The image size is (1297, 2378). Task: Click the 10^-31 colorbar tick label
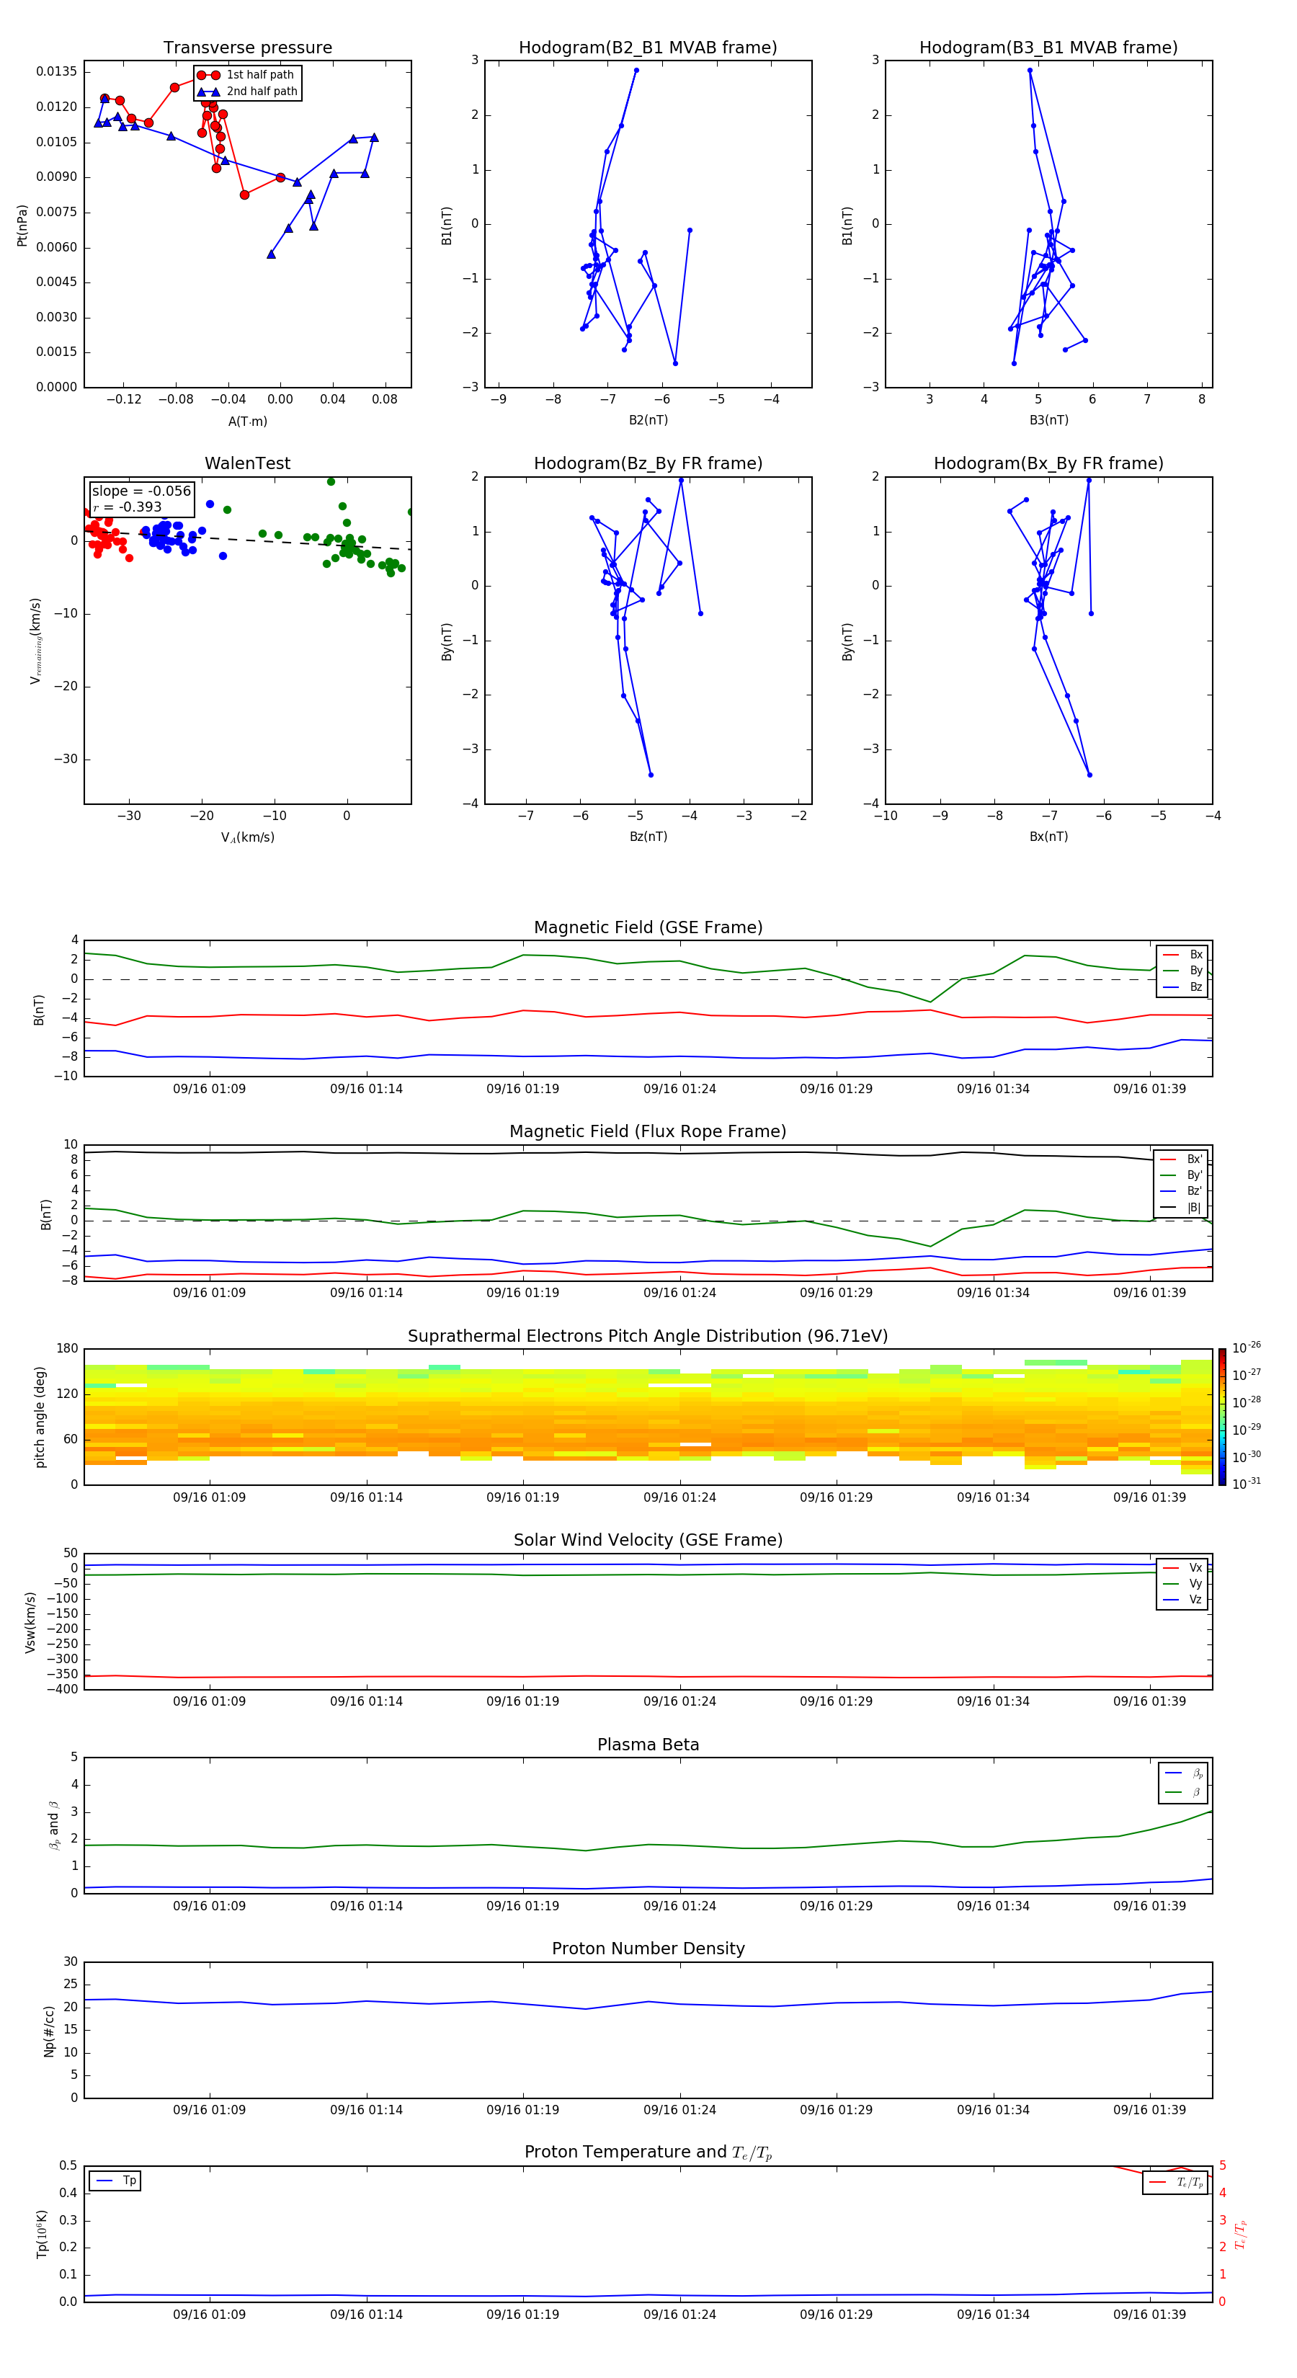[x=1247, y=1484]
